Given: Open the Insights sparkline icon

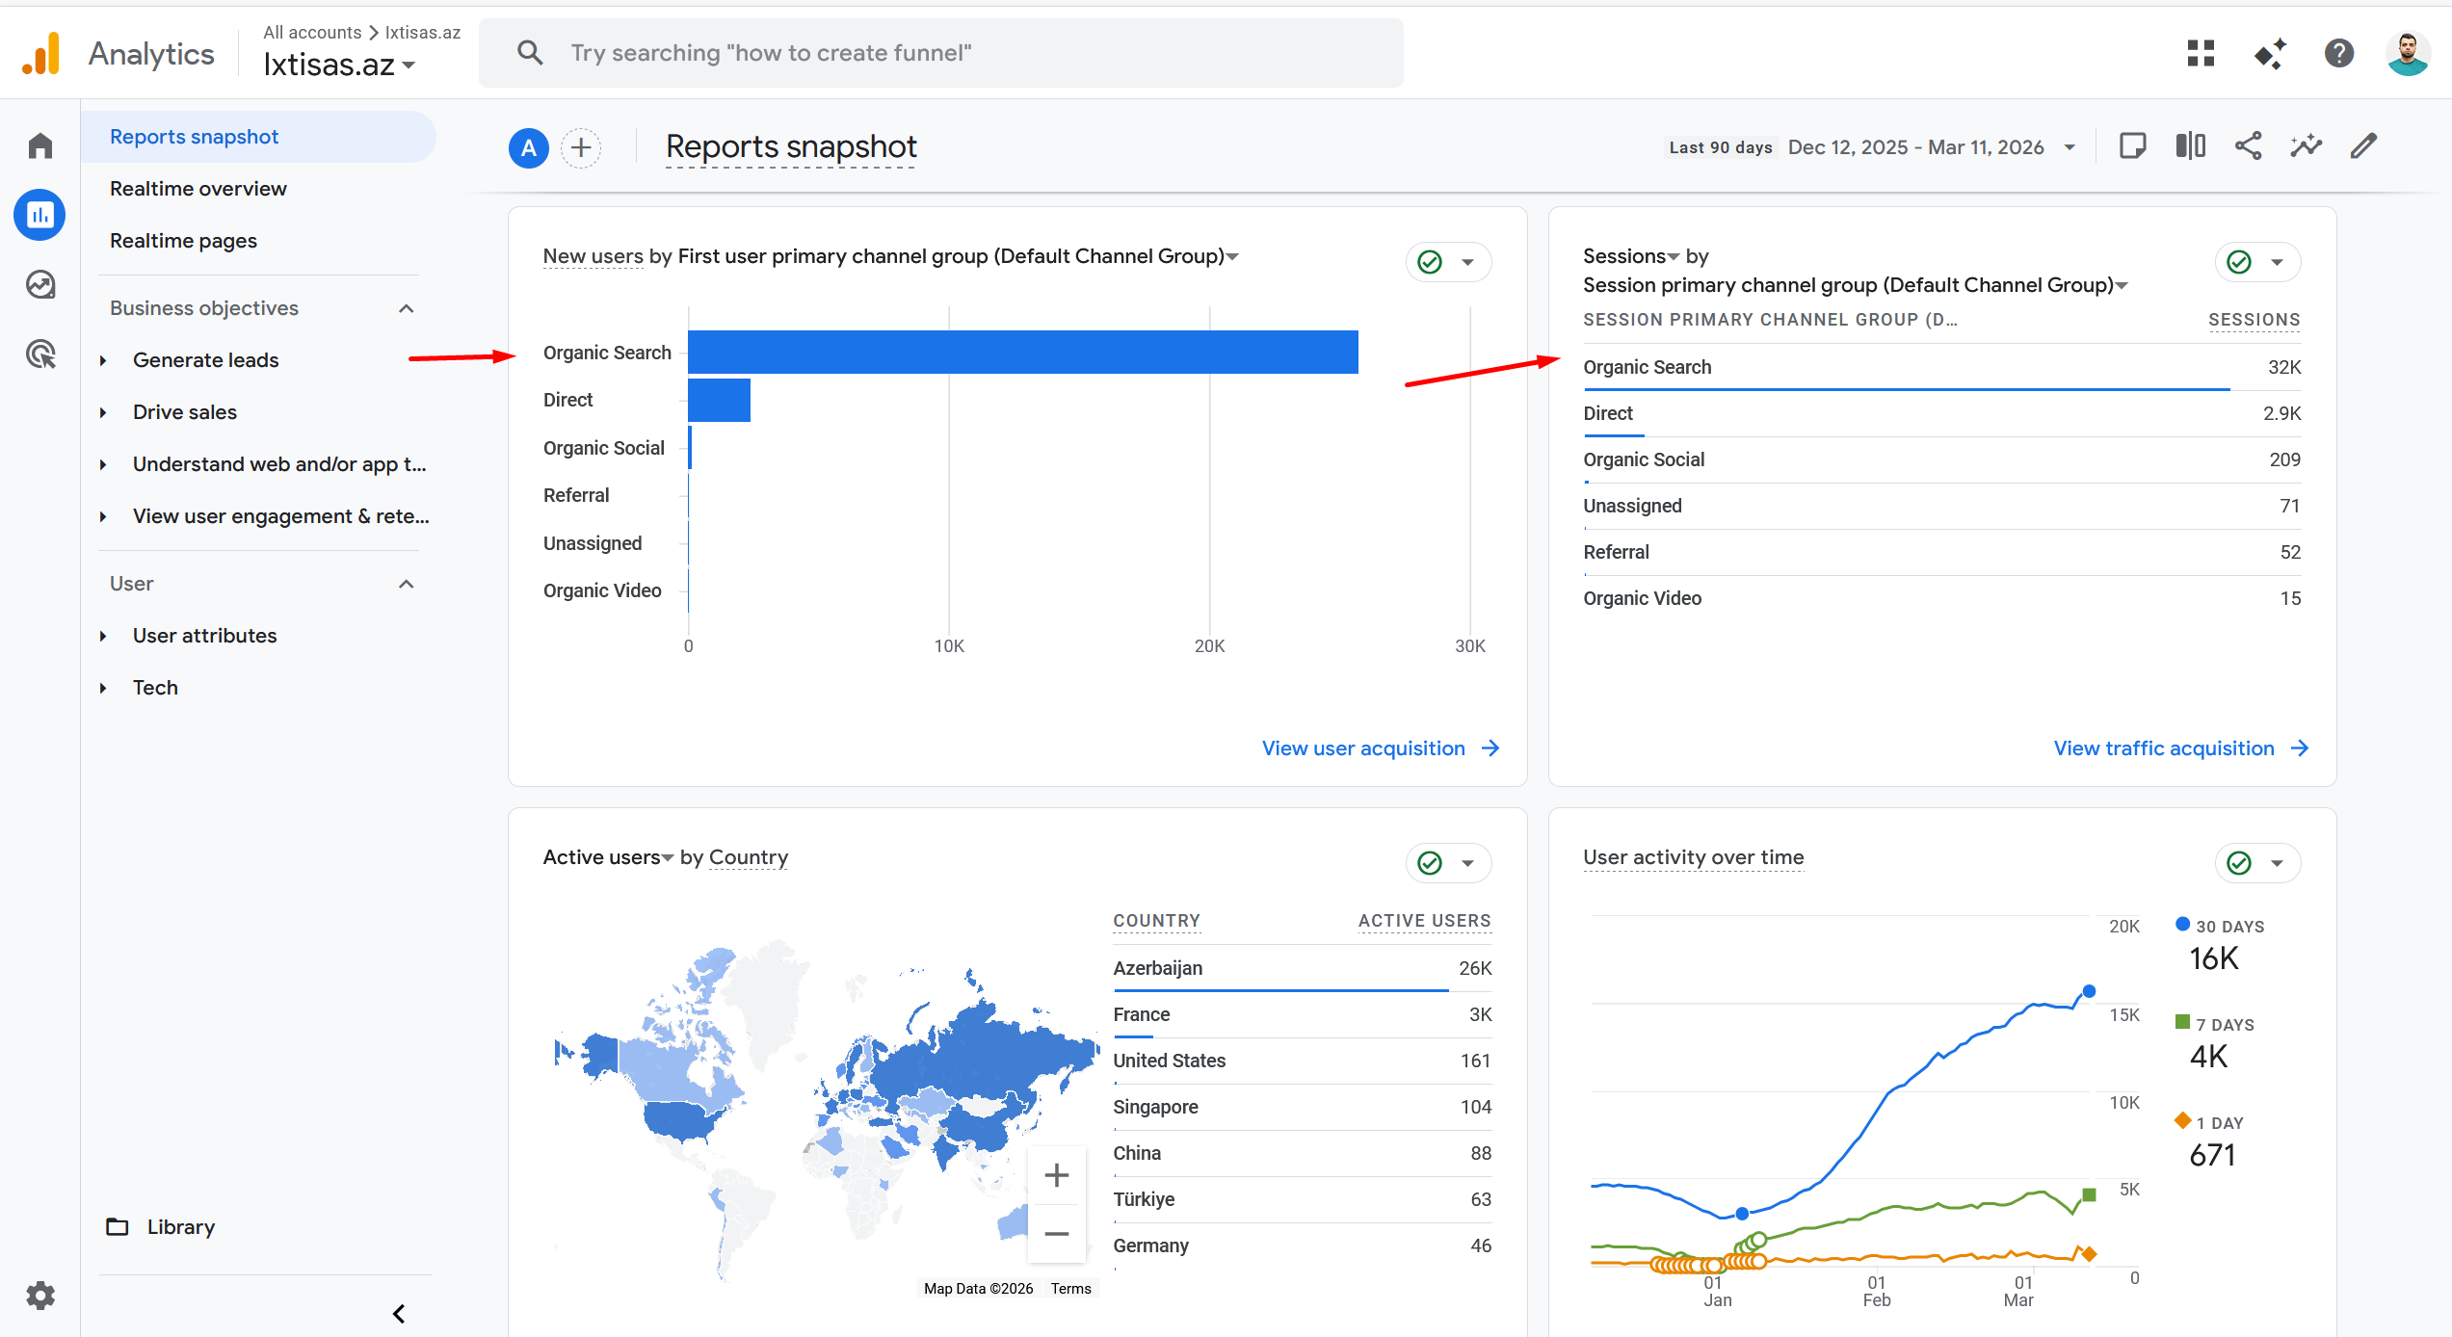Looking at the screenshot, I should pos(2306,146).
